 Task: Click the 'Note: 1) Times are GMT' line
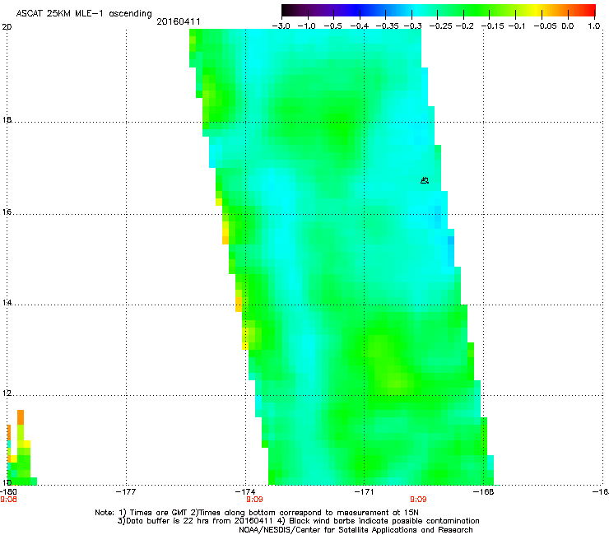(x=257, y=513)
